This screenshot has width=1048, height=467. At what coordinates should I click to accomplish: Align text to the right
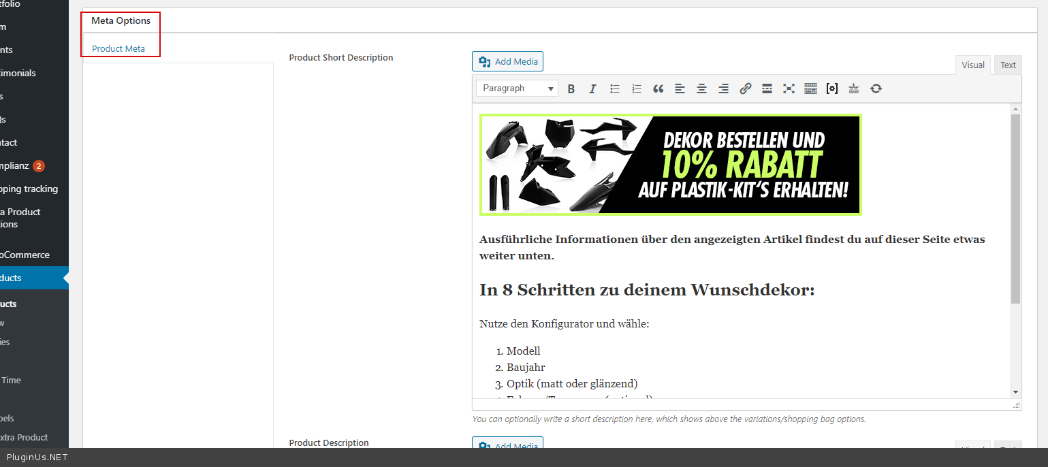[723, 88]
